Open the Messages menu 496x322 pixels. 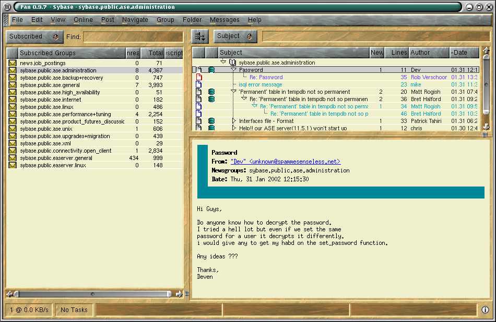pos(225,20)
